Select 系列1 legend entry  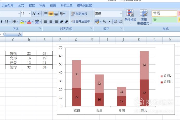[166, 82]
